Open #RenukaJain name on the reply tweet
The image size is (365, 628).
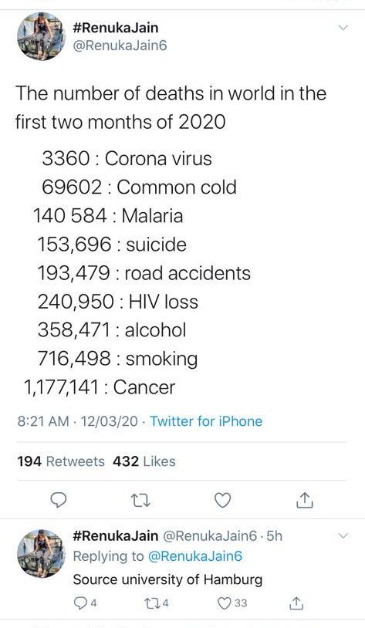[116, 535]
